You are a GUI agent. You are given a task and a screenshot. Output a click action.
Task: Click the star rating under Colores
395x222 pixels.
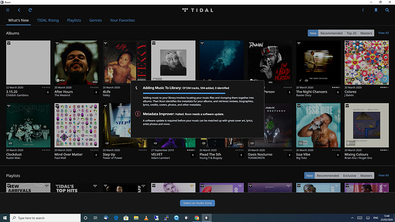(x=384, y=88)
